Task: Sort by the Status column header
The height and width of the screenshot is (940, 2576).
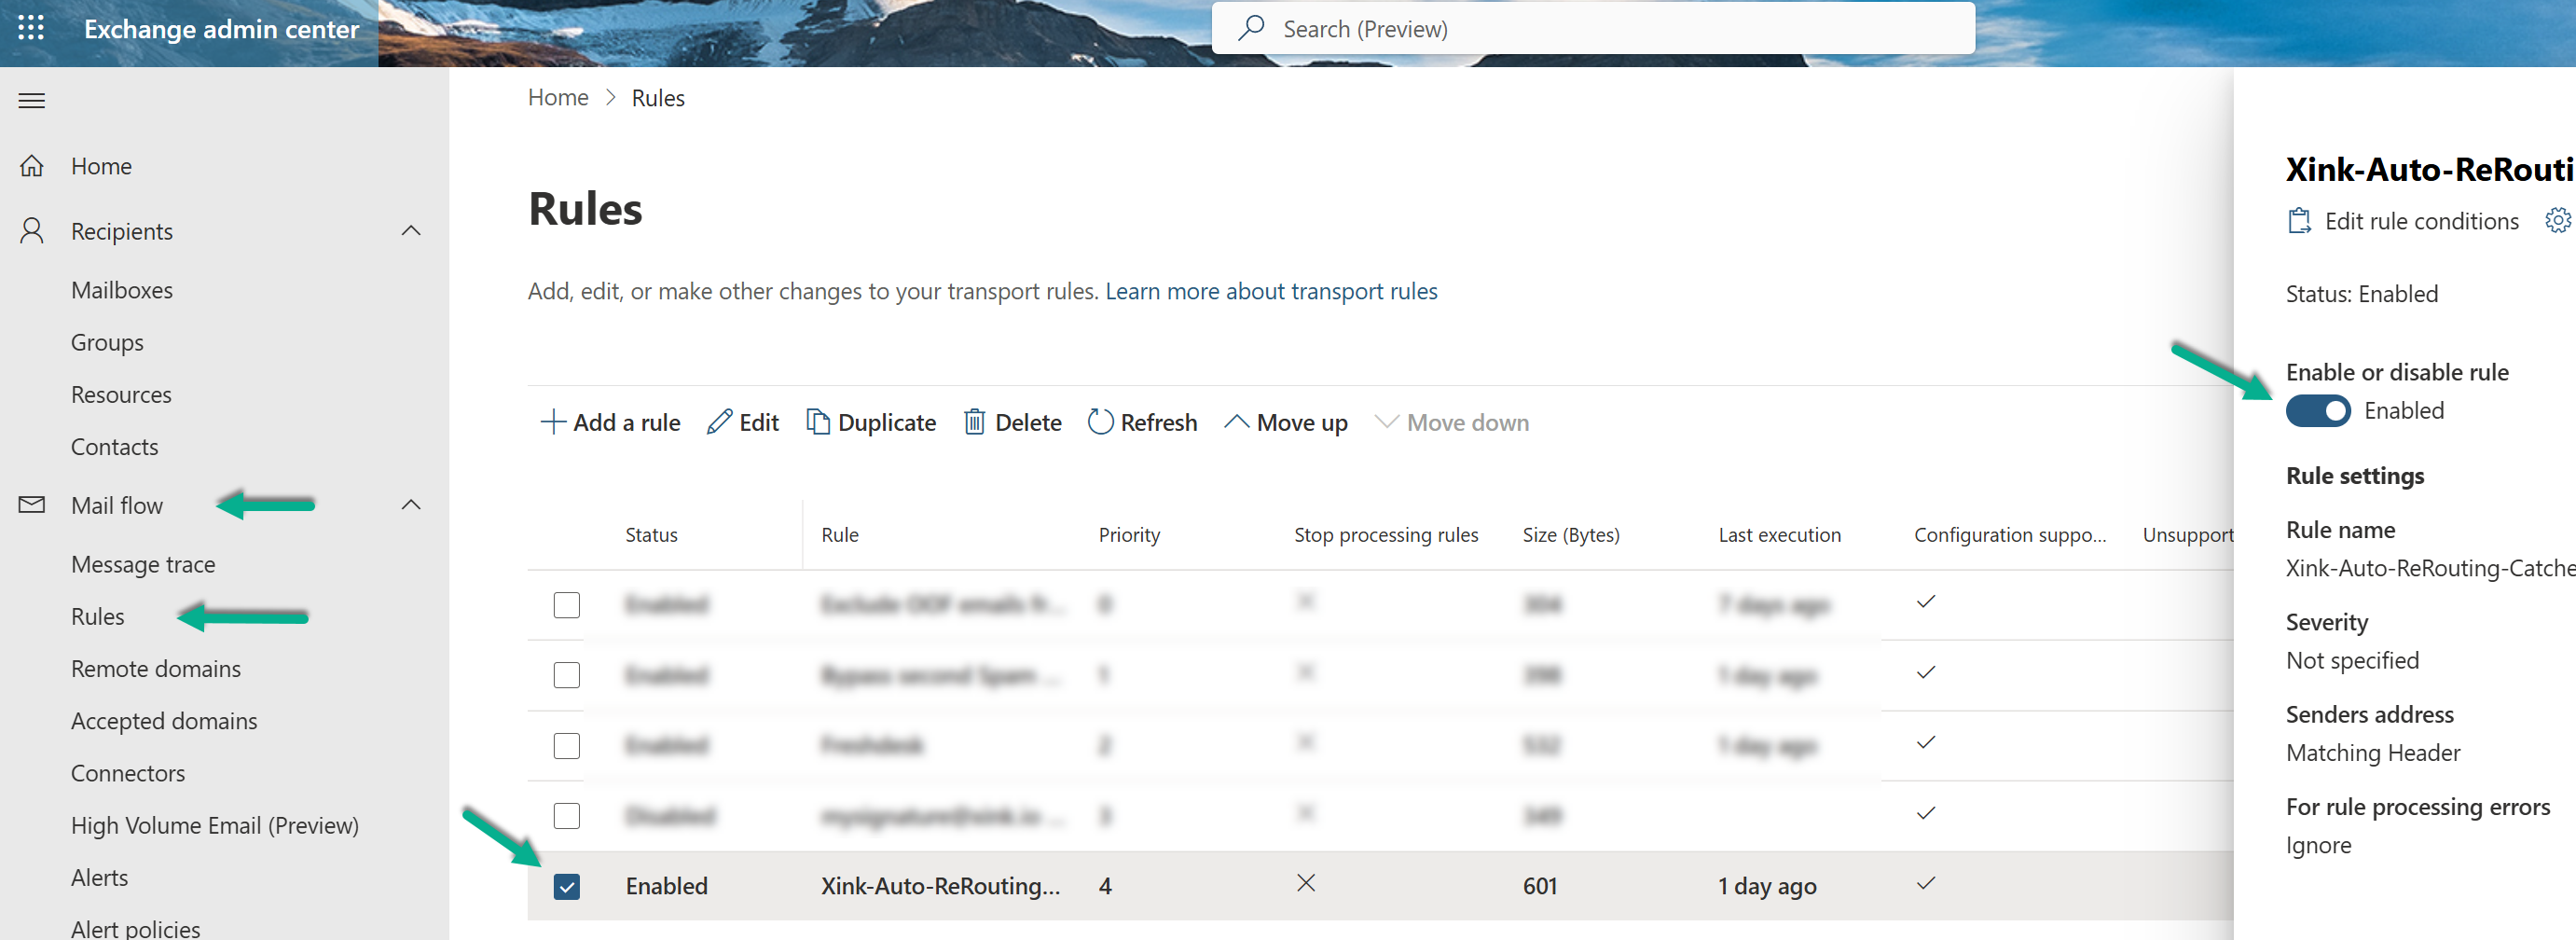Action: click(x=651, y=534)
